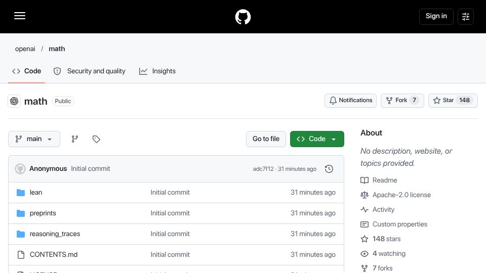Viewport: 486px width, 273px height.
Task: View commit history clock icon
Action: (329, 169)
